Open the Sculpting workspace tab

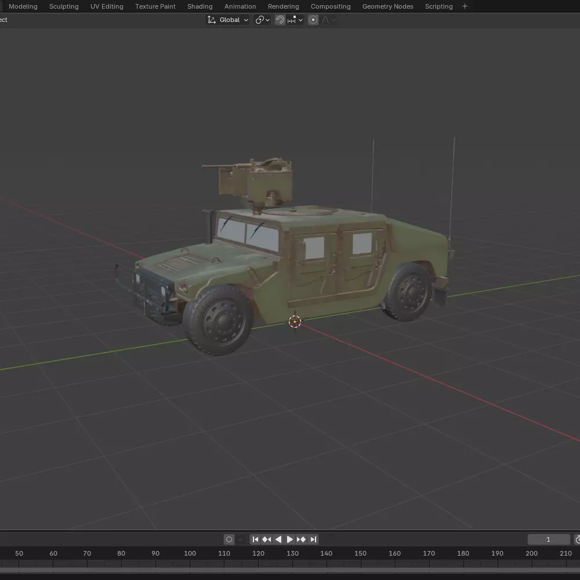64,6
